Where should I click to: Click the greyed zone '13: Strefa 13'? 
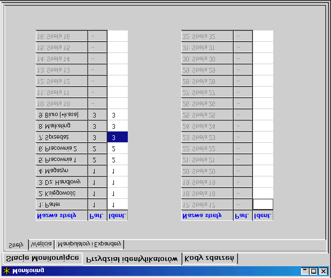tap(62, 70)
